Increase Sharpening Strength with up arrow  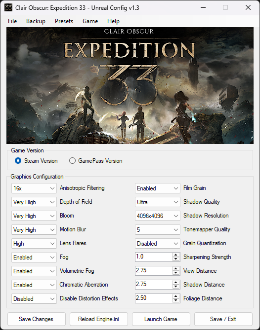click(175, 255)
